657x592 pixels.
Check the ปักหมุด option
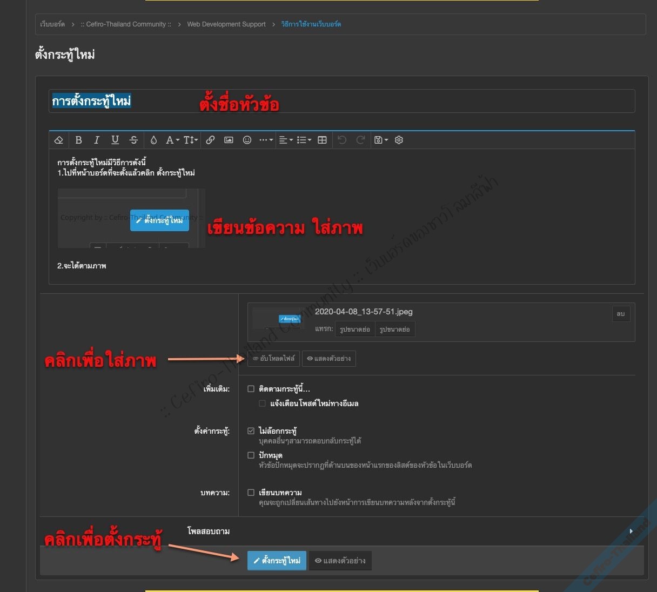click(251, 455)
